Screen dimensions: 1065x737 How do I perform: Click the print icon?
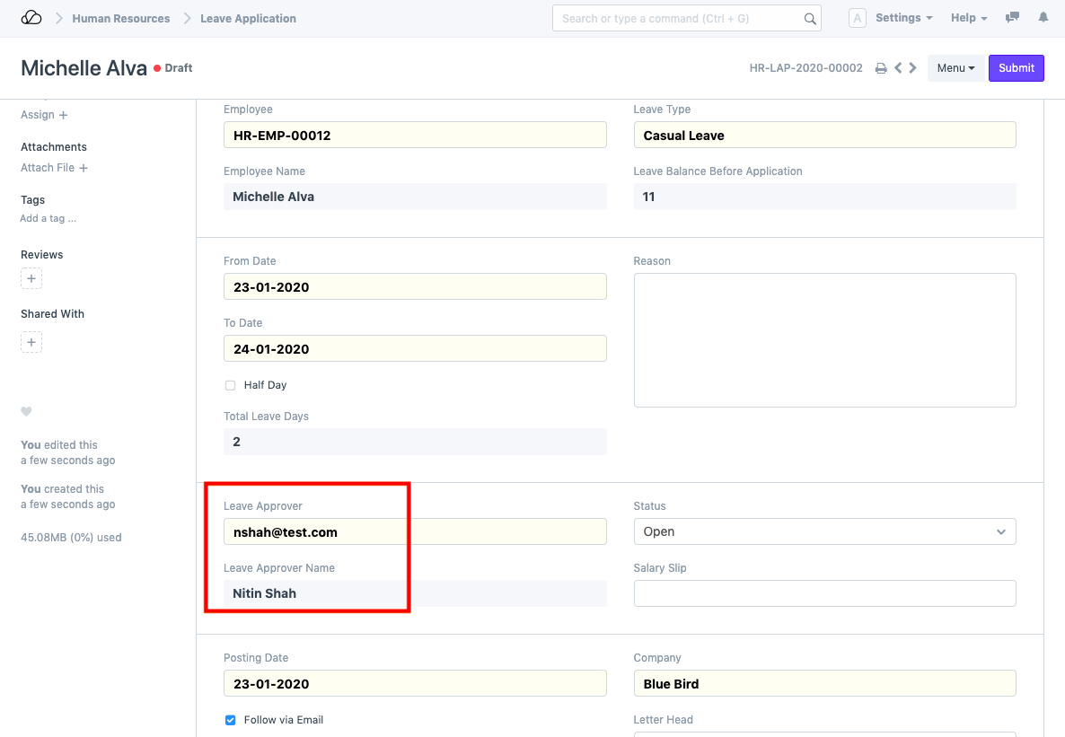point(881,68)
